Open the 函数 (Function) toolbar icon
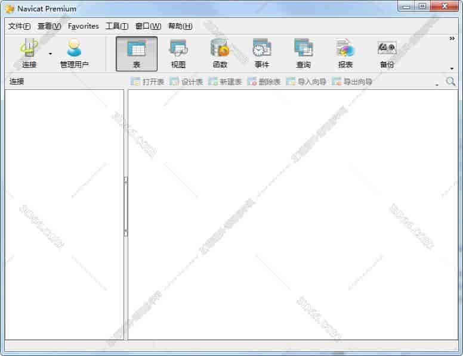 220,53
